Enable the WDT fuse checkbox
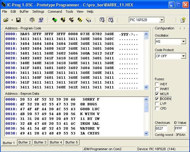The height and width of the screenshot is (152, 190). pos(157,84)
